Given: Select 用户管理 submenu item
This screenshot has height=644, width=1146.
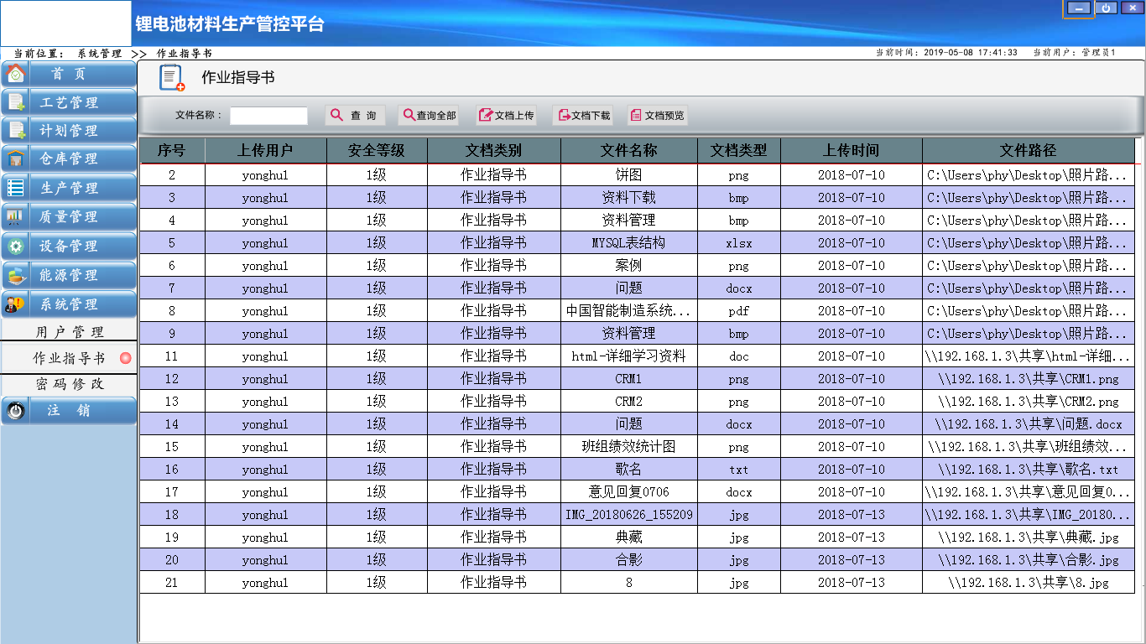Looking at the screenshot, I should pyautogui.click(x=69, y=332).
